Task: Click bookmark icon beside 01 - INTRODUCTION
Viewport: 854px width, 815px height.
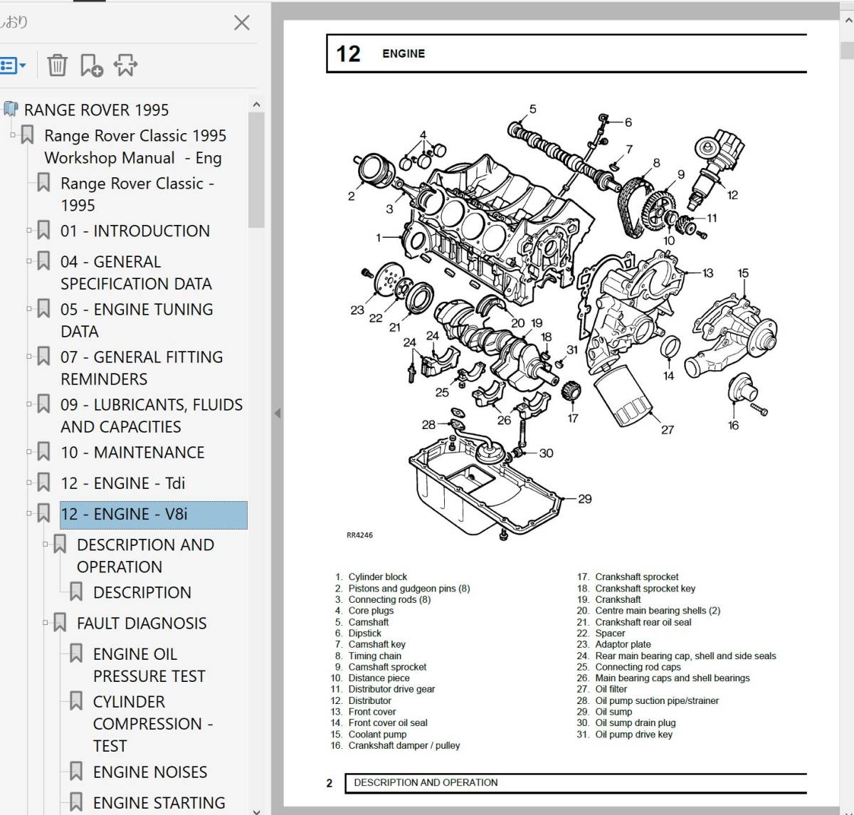Action: 43,230
